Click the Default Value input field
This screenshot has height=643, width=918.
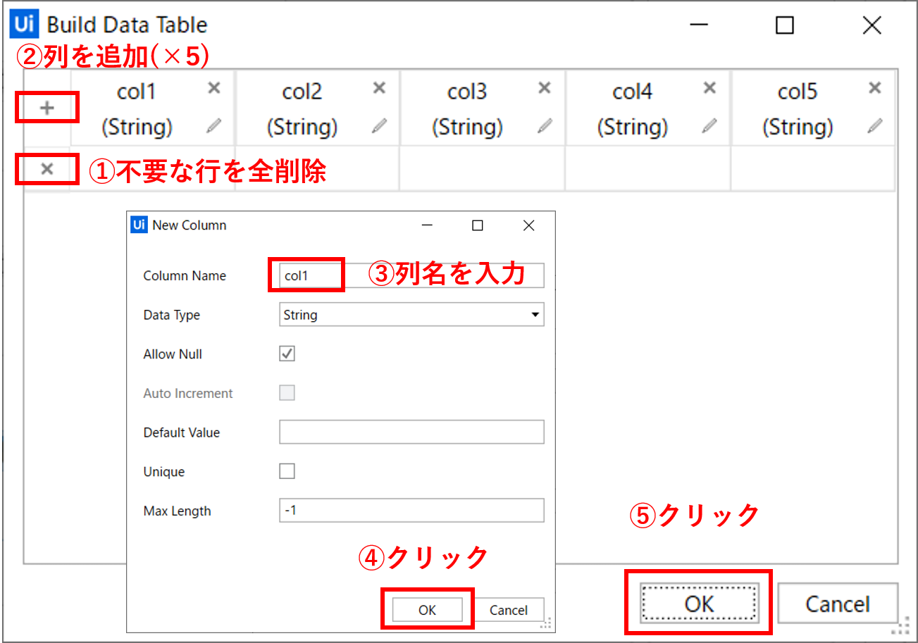411,432
